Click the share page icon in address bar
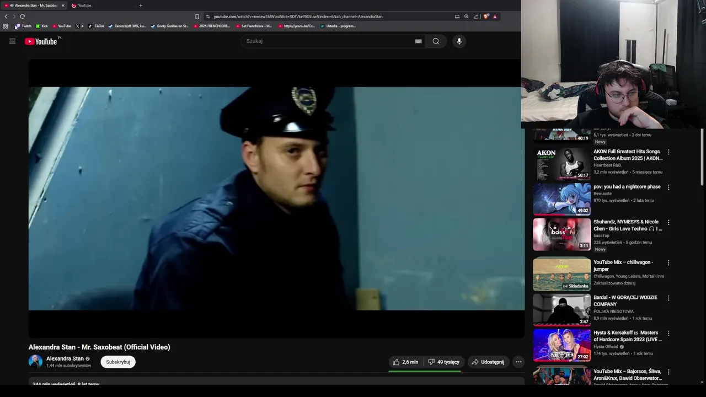The width and height of the screenshot is (706, 397). pyautogui.click(x=475, y=17)
